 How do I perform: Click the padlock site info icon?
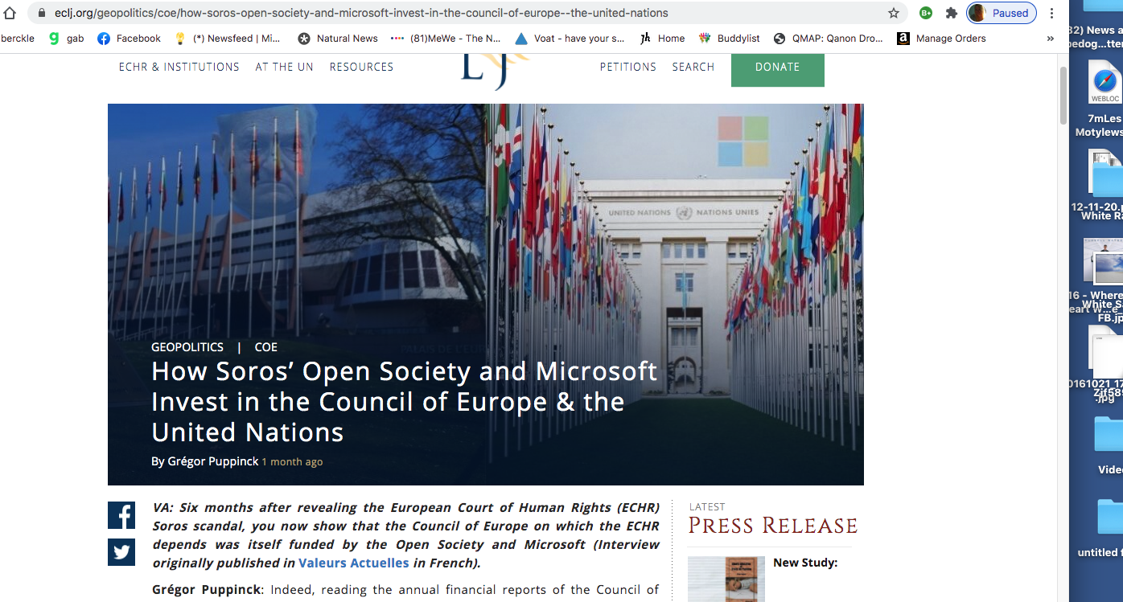(42, 13)
